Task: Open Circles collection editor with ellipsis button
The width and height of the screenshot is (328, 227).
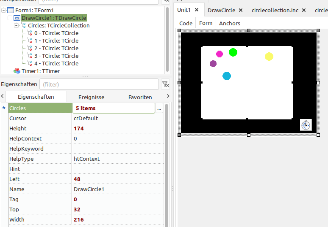Action: coord(159,108)
